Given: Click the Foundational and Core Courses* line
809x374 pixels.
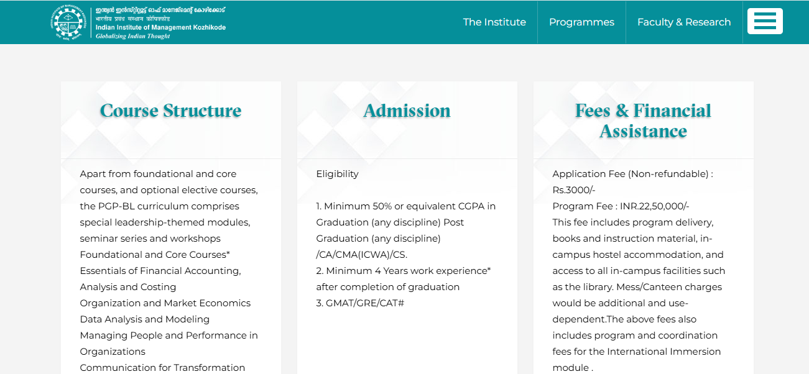Looking at the screenshot, I should pos(155,255).
